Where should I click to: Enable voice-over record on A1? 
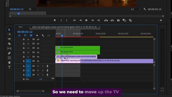point(47,66)
